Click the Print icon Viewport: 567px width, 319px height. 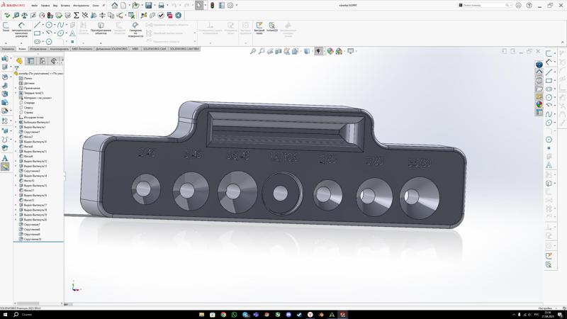coord(162,6)
